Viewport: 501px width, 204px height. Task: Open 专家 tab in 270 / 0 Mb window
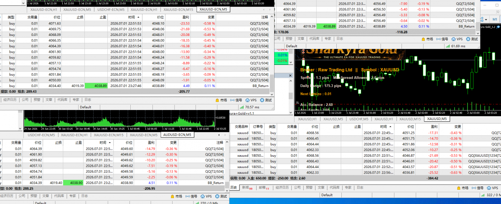(73, 196)
